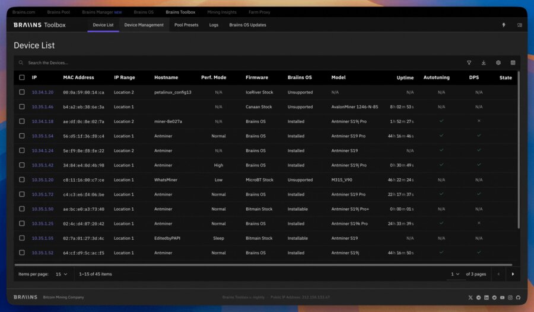This screenshot has width=534, height=312.
Task: Export device list with download icon
Action: (x=484, y=63)
